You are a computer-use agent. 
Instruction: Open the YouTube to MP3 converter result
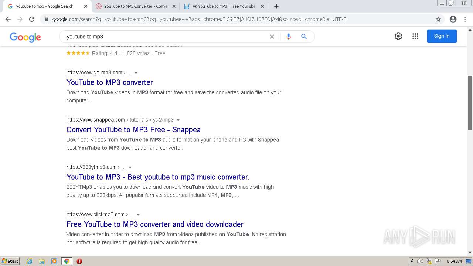(x=110, y=82)
